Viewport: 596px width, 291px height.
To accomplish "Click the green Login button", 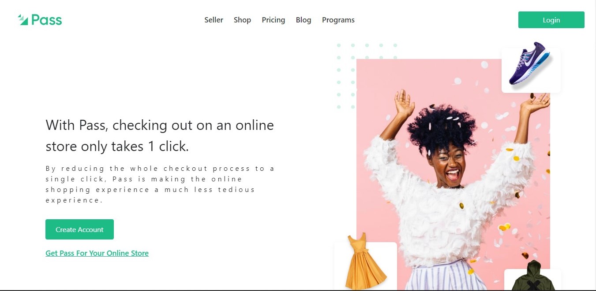I will tap(551, 20).
